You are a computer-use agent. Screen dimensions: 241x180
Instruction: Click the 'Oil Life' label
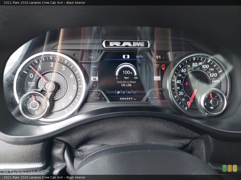pyautogui.click(x=126, y=85)
